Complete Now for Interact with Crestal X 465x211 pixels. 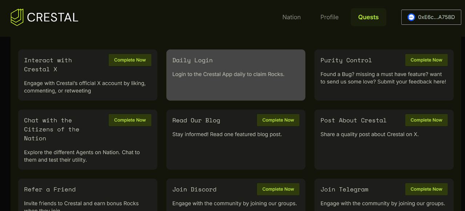point(130,60)
